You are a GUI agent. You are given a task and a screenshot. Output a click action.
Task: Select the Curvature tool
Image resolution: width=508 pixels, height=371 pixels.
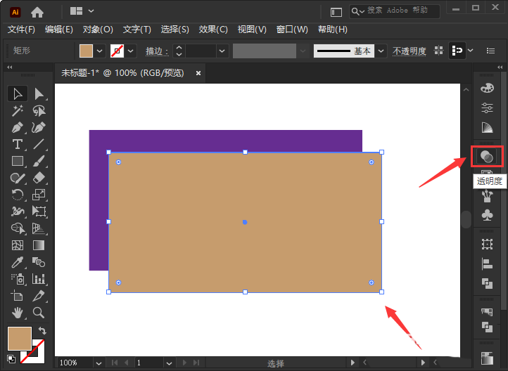[39, 127]
